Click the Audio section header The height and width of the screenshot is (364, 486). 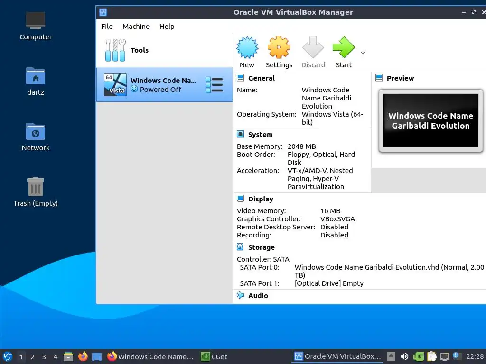(258, 296)
